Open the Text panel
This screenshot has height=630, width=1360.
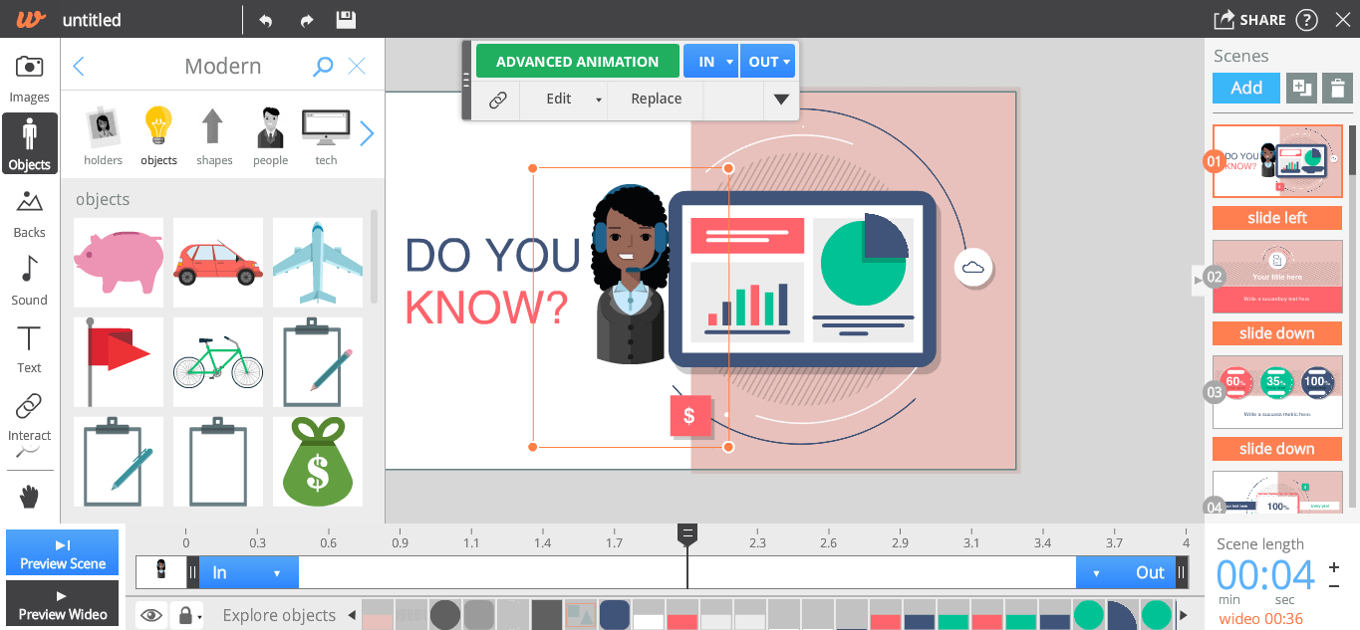[x=29, y=349]
